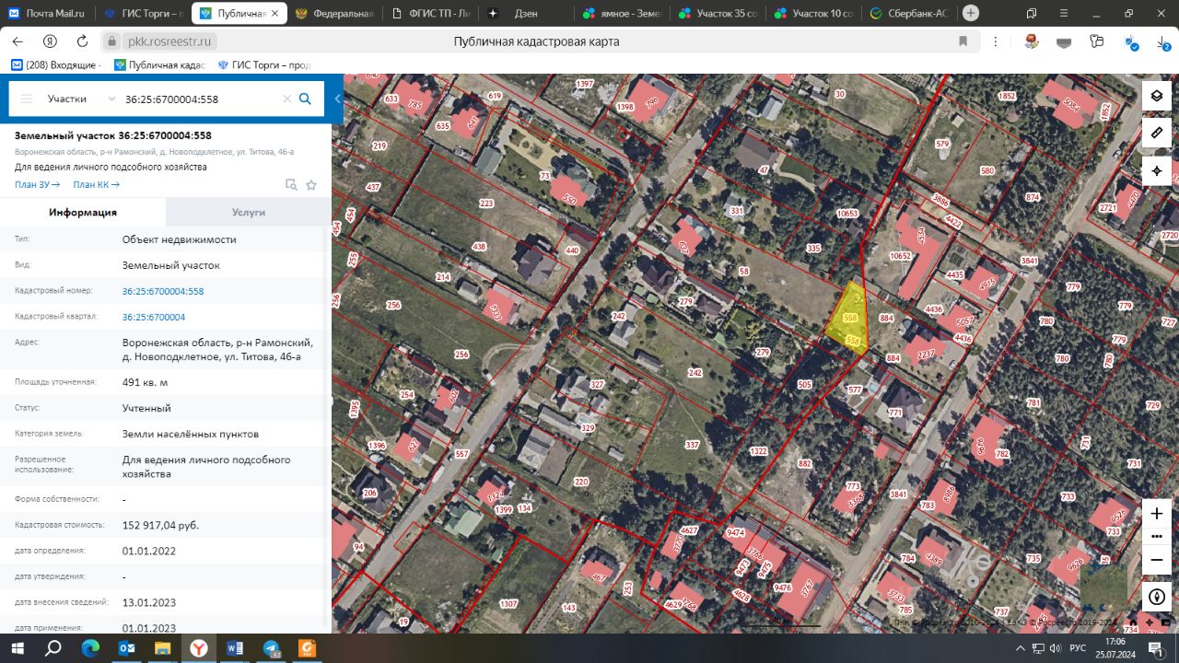Click the highlighted yellow parcel 558

tap(847, 316)
